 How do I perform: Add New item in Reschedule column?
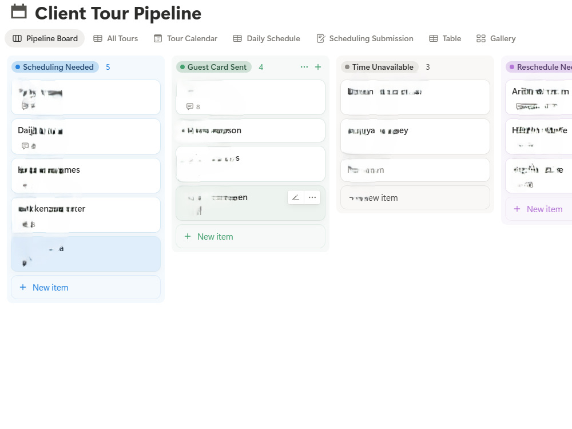(x=538, y=209)
